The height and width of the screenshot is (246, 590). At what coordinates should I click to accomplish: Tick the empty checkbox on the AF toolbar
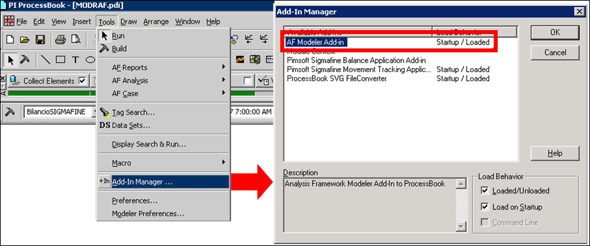(x=248, y=81)
